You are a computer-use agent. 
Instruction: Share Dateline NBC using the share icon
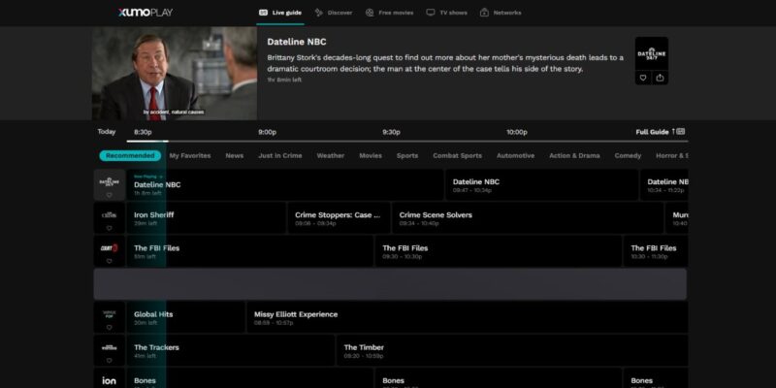pyautogui.click(x=660, y=78)
